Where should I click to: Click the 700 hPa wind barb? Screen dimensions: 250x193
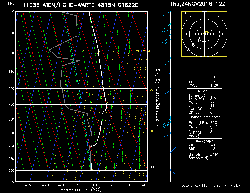pyautogui.click(x=168, y=91)
